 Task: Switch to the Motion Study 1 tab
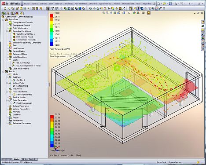click(x=29, y=159)
